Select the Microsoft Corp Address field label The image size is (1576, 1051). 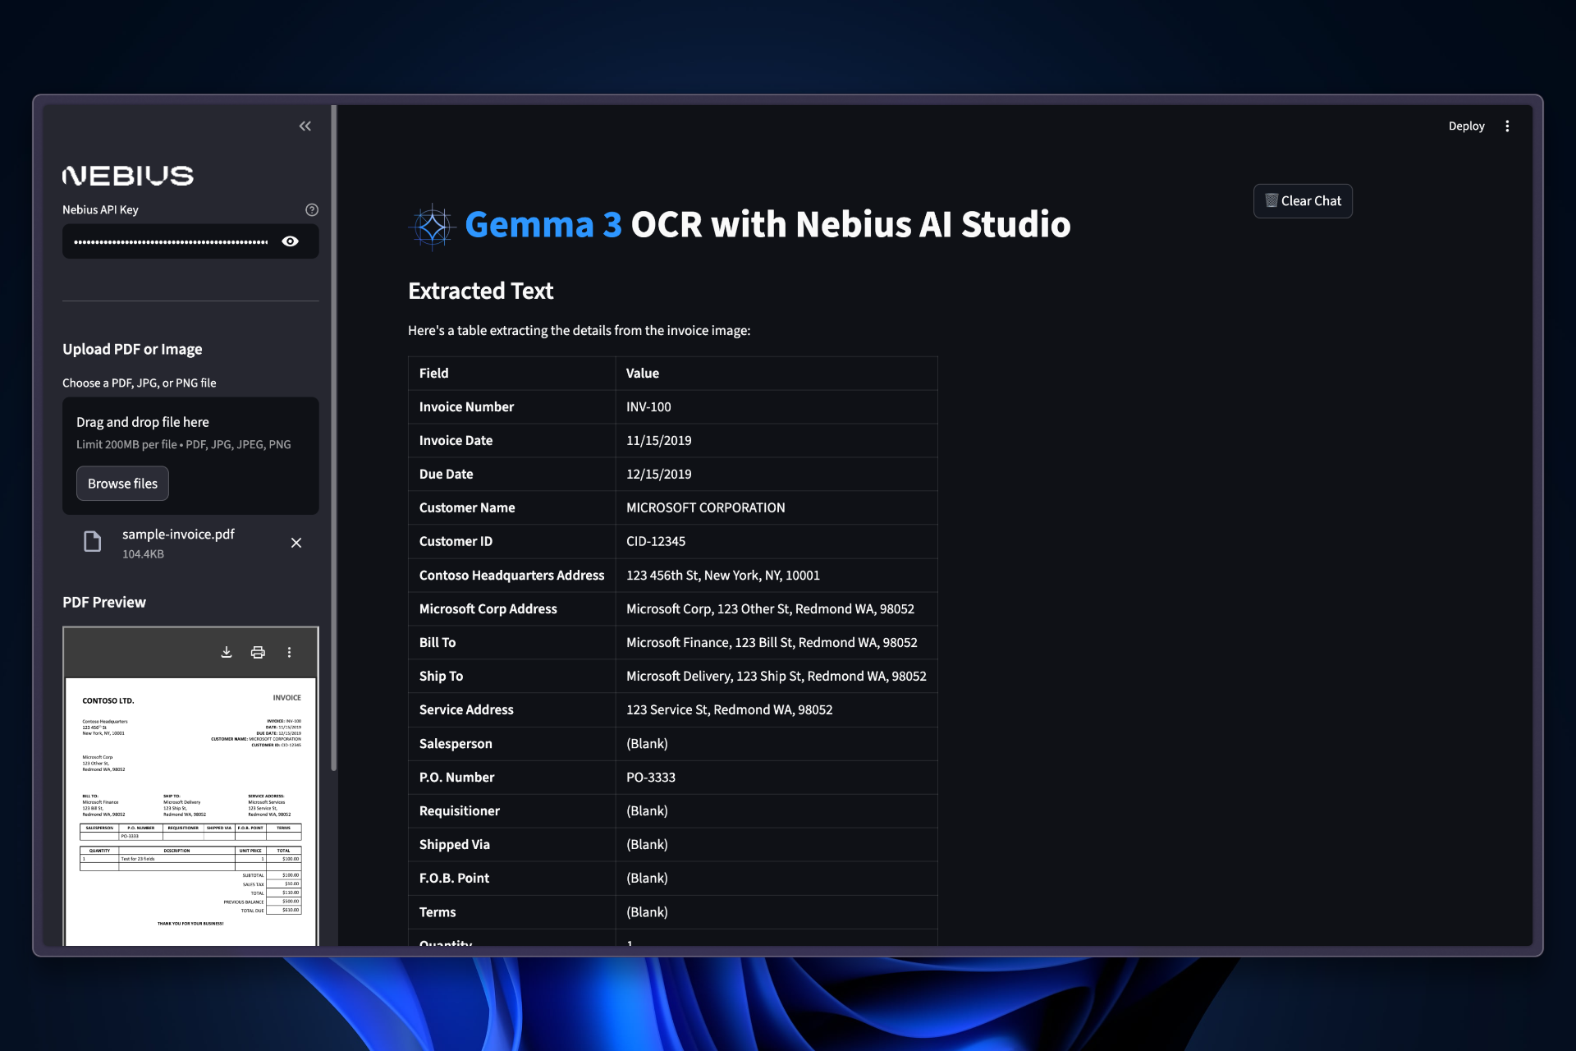[488, 608]
